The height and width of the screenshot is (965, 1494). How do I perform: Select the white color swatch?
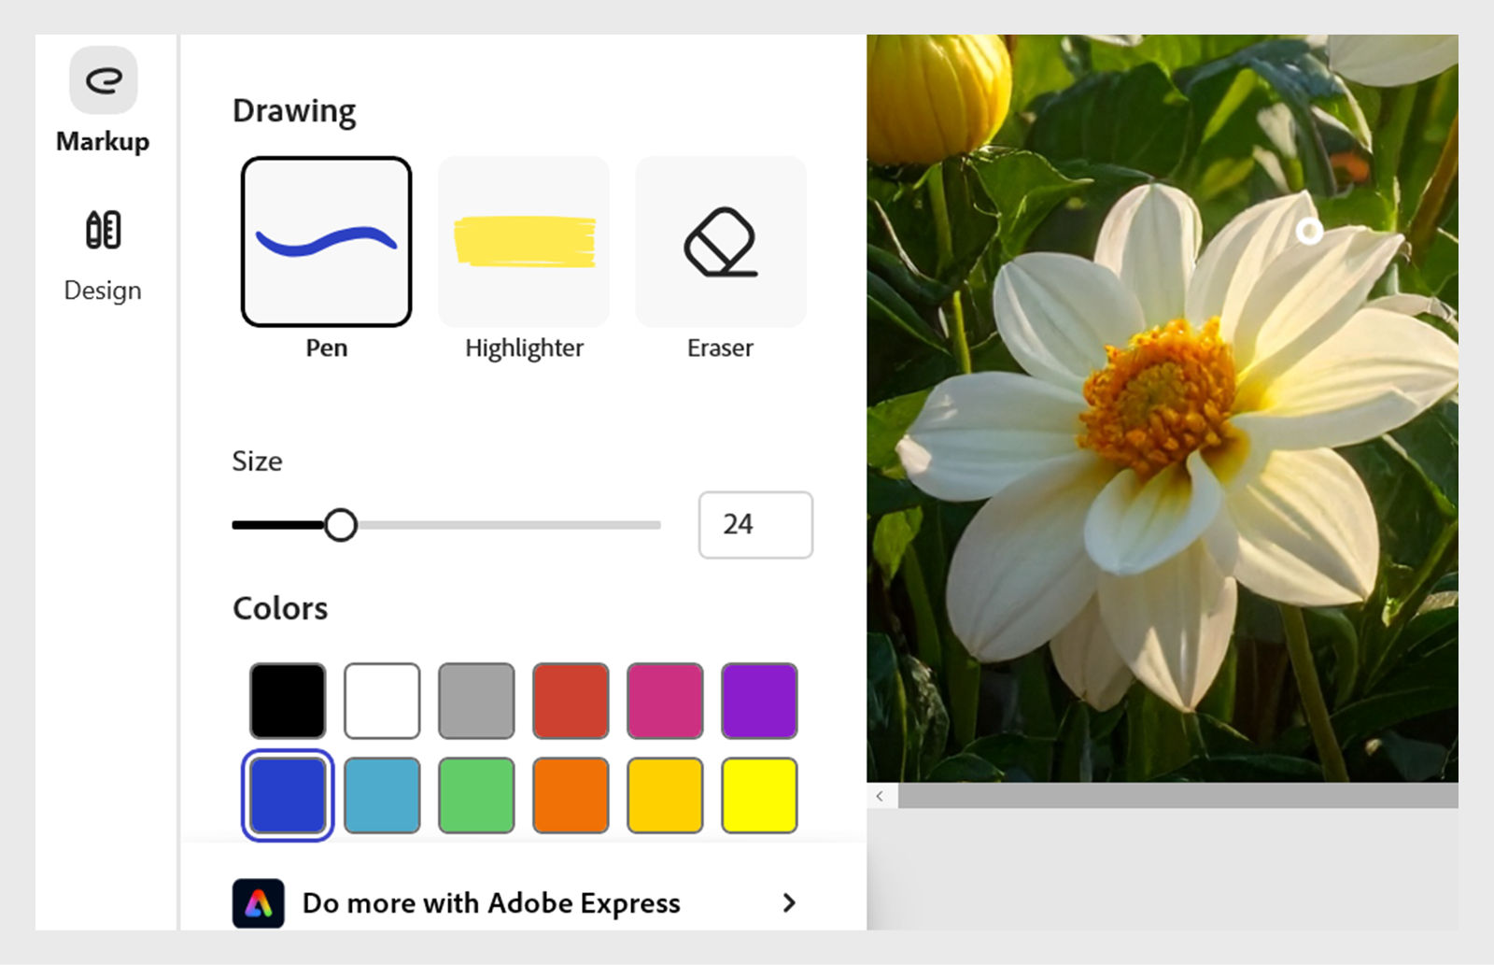[381, 700]
